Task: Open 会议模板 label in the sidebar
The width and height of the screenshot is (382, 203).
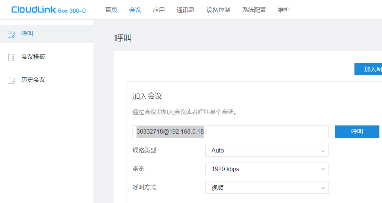Action: click(33, 57)
